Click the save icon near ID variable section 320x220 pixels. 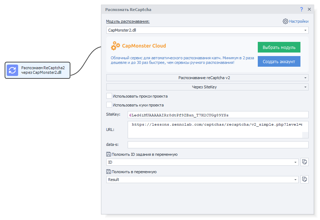point(109,153)
